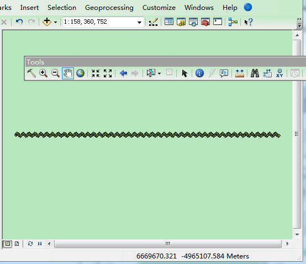Click the Fixed Zoom Out icon
This screenshot has width=306, height=264.
tap(108, 73)
